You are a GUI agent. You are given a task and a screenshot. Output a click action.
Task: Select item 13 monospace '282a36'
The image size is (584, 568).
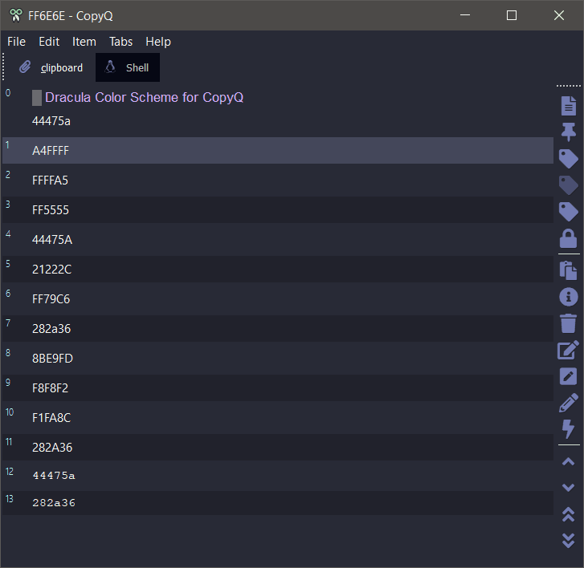click(278, 503)
